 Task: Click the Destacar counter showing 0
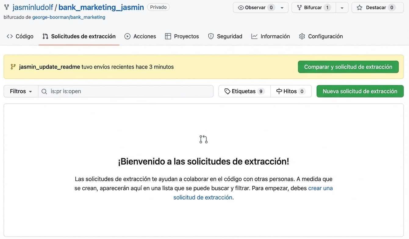(392, 8)
